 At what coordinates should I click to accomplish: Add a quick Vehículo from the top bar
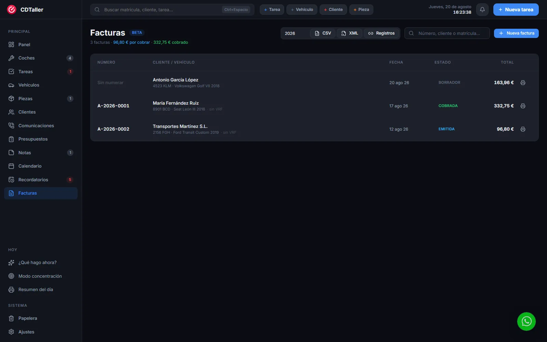[302, 10]
